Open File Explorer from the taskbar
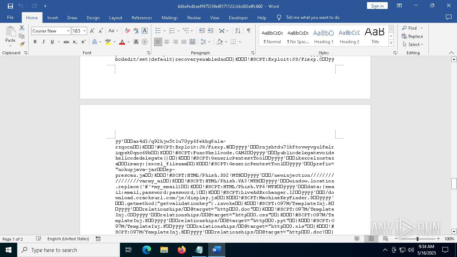This screenshot has height=257, width=457. tap(164, 250)
